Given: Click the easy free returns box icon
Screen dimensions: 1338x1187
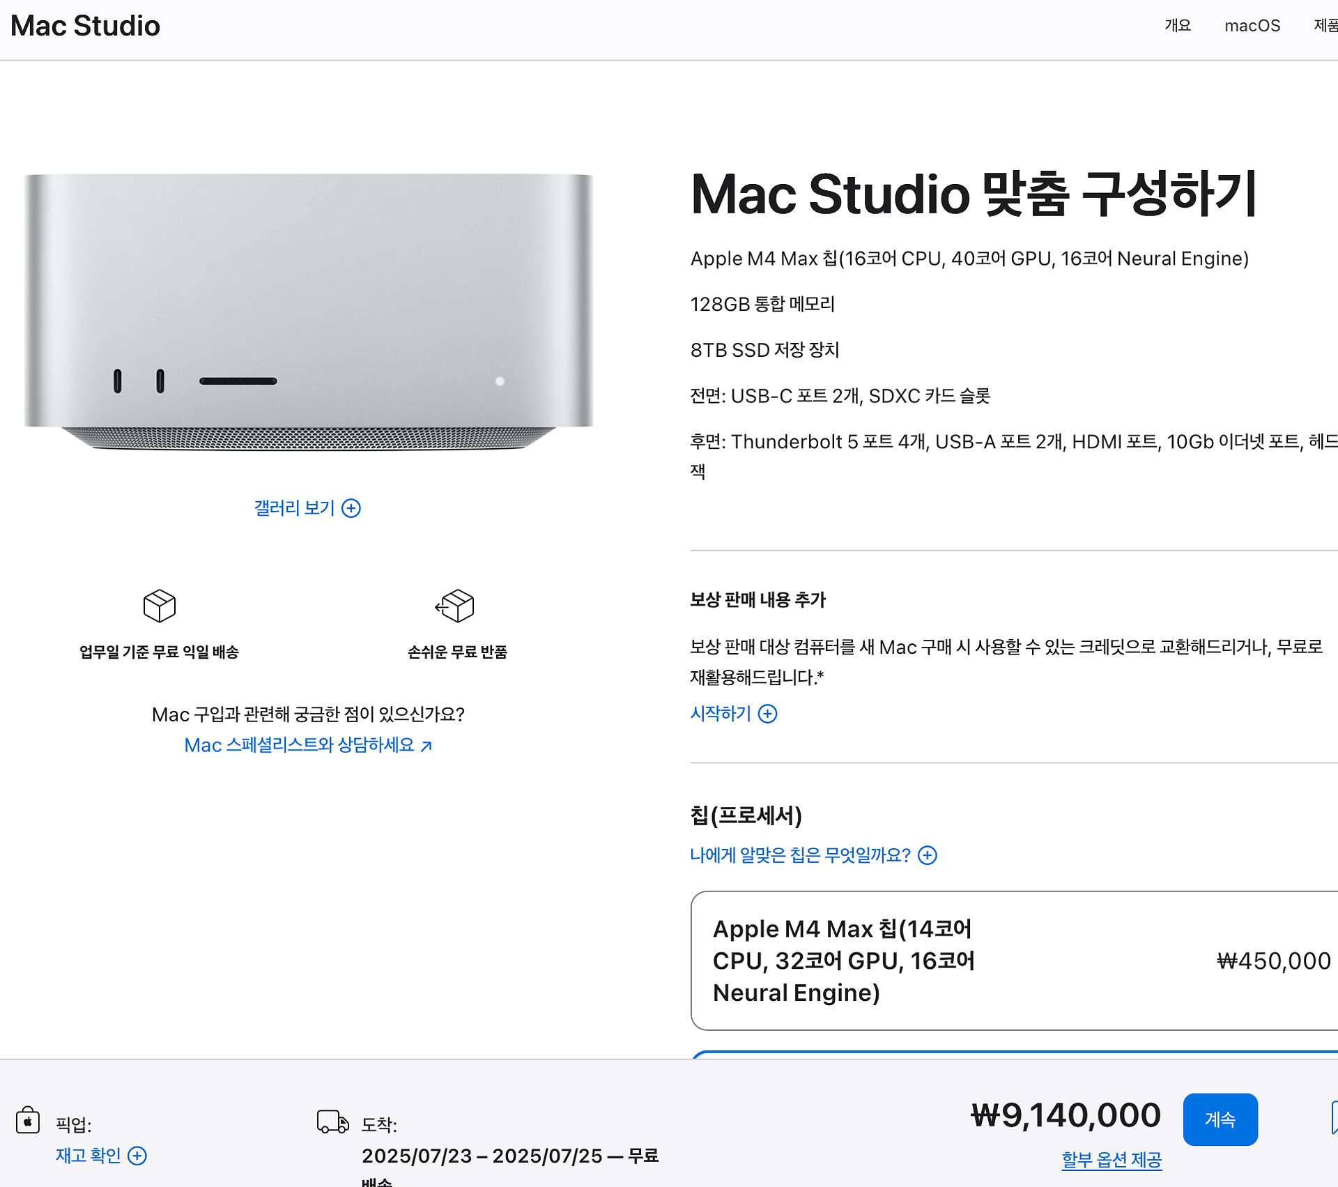Looking at the screenshot, I should point(455,605).
